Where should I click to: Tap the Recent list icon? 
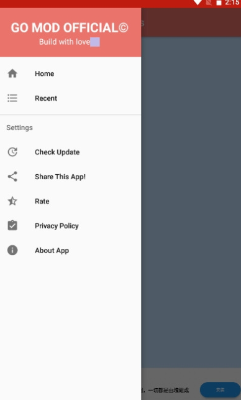point(12,98)
